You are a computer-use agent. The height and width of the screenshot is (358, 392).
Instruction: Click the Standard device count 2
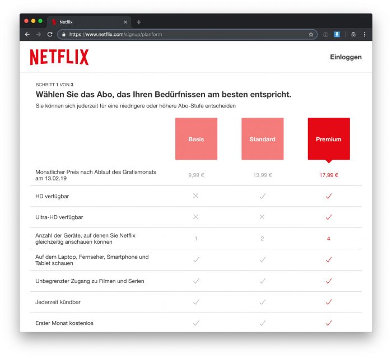(262, 239)
